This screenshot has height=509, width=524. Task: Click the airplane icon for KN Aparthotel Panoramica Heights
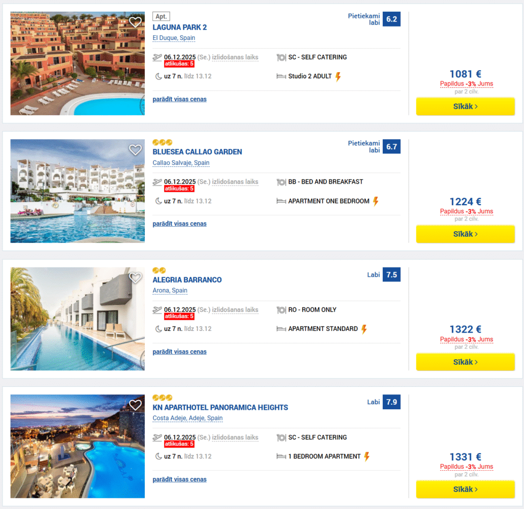[x=157, y=437]
